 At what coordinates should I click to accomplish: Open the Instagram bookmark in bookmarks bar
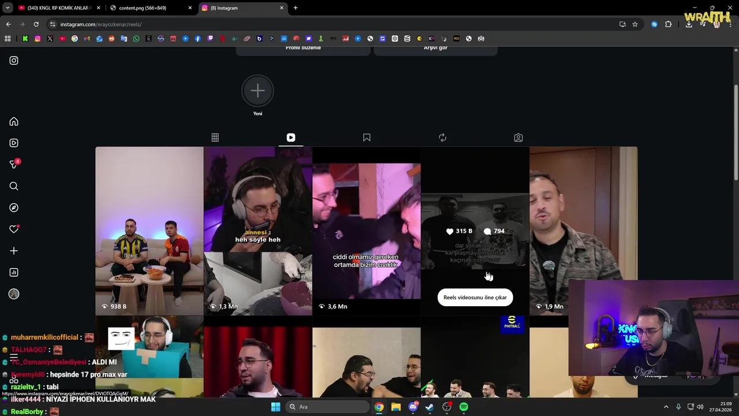tap(38, 39)
